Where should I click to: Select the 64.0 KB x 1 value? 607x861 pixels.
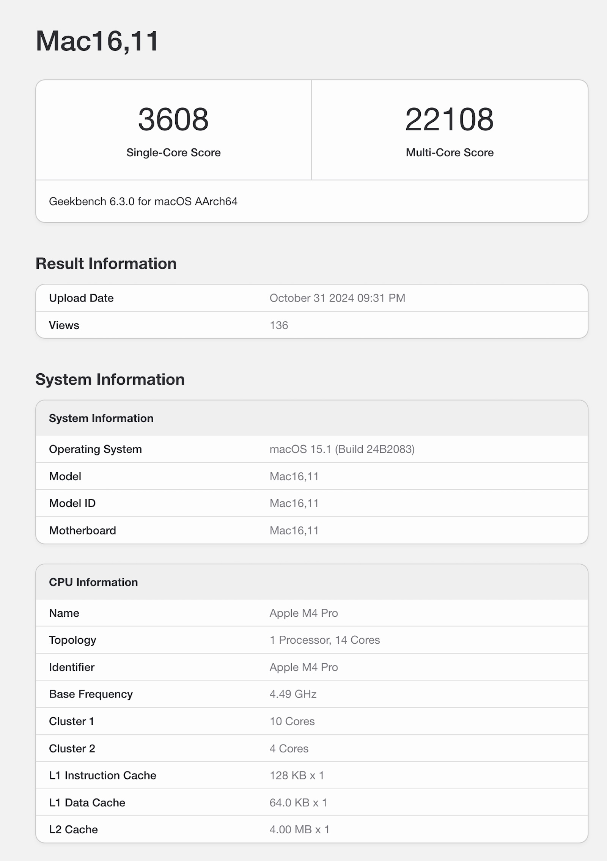pyautogui.click(x=298, y=803)
